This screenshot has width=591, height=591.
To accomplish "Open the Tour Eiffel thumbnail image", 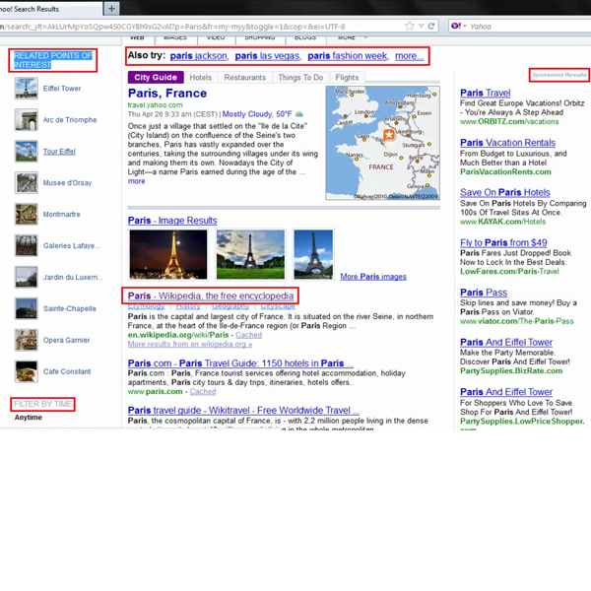I will 27,151.
